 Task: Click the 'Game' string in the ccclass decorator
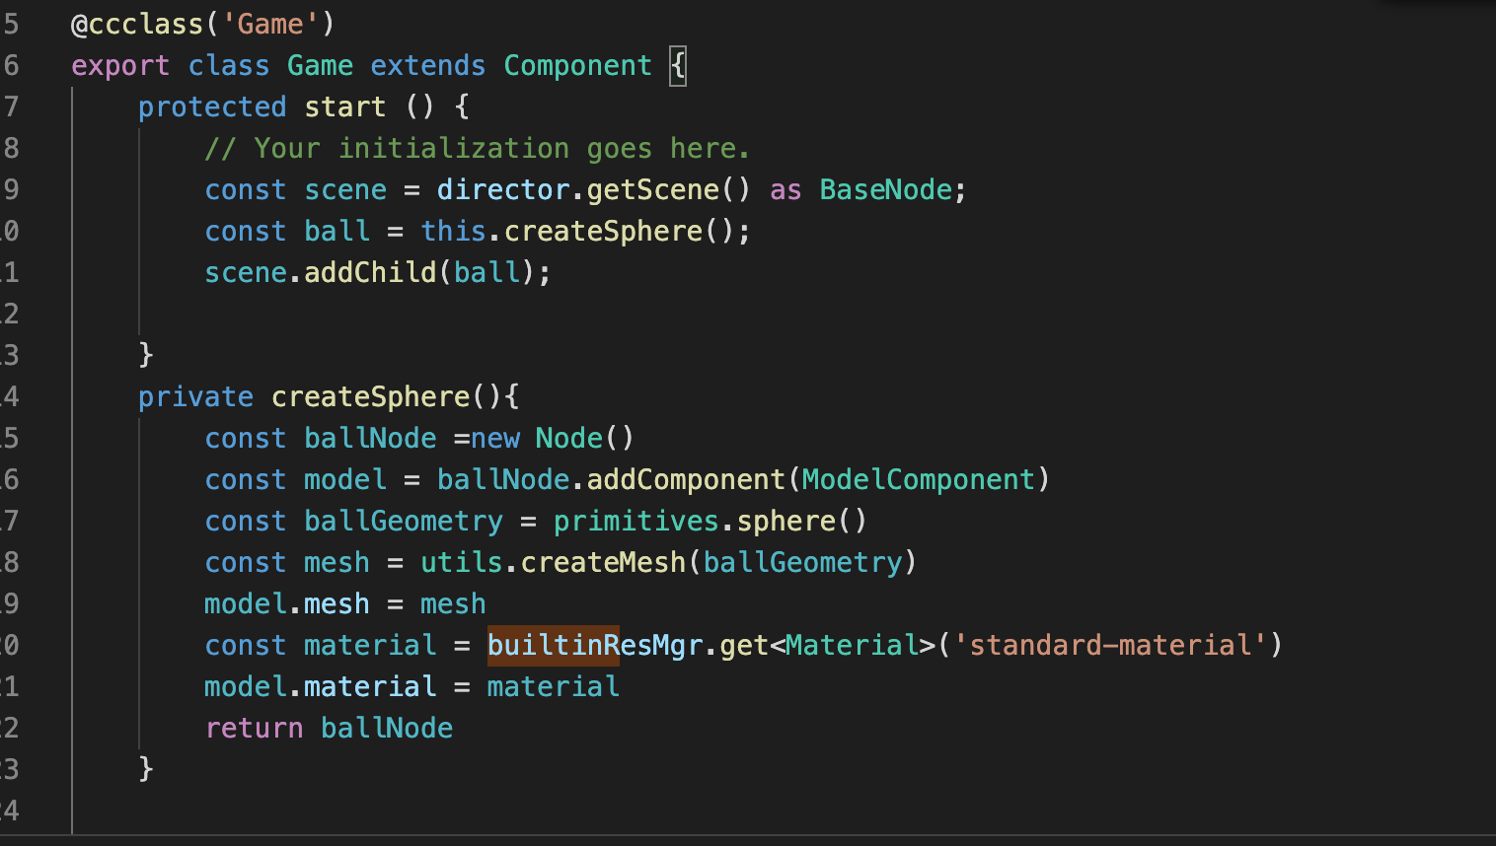point(270,24)
